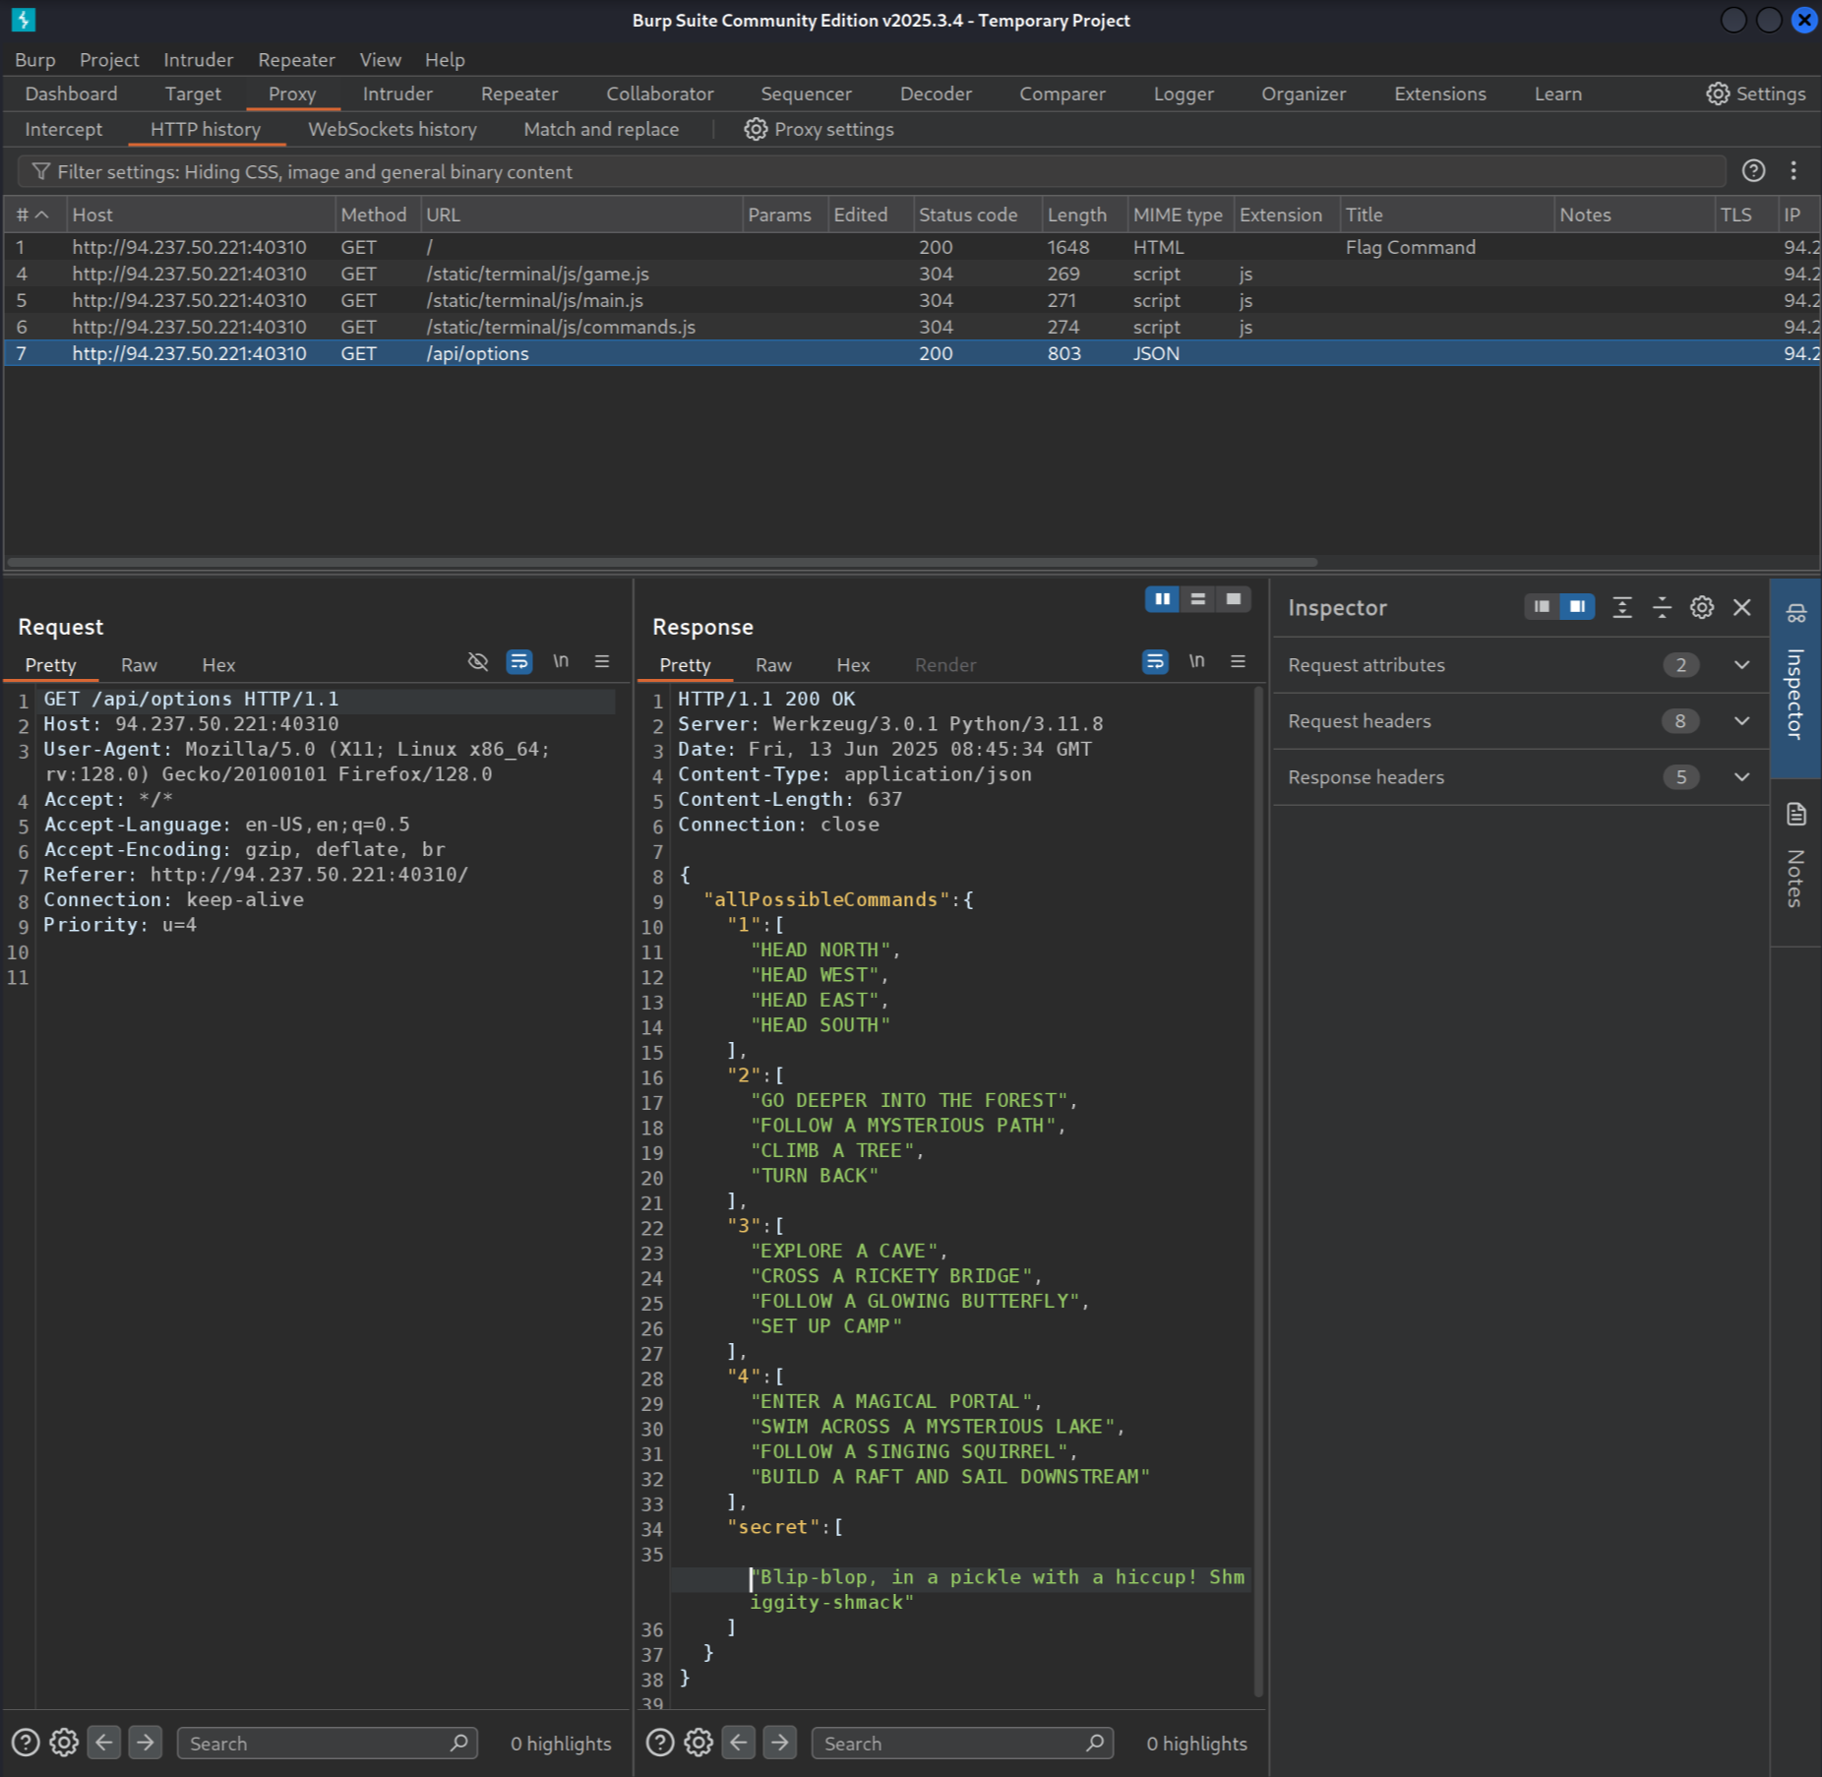The image size is (1822, 1777).
Task: Click the history table horizontal scrollbar
Action: click(x=661, y=562)
